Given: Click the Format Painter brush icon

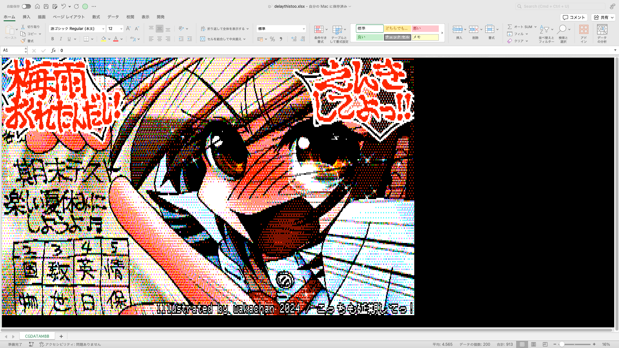Looking at the screenshot, I should pyautogui.click(x=23, y=41).
